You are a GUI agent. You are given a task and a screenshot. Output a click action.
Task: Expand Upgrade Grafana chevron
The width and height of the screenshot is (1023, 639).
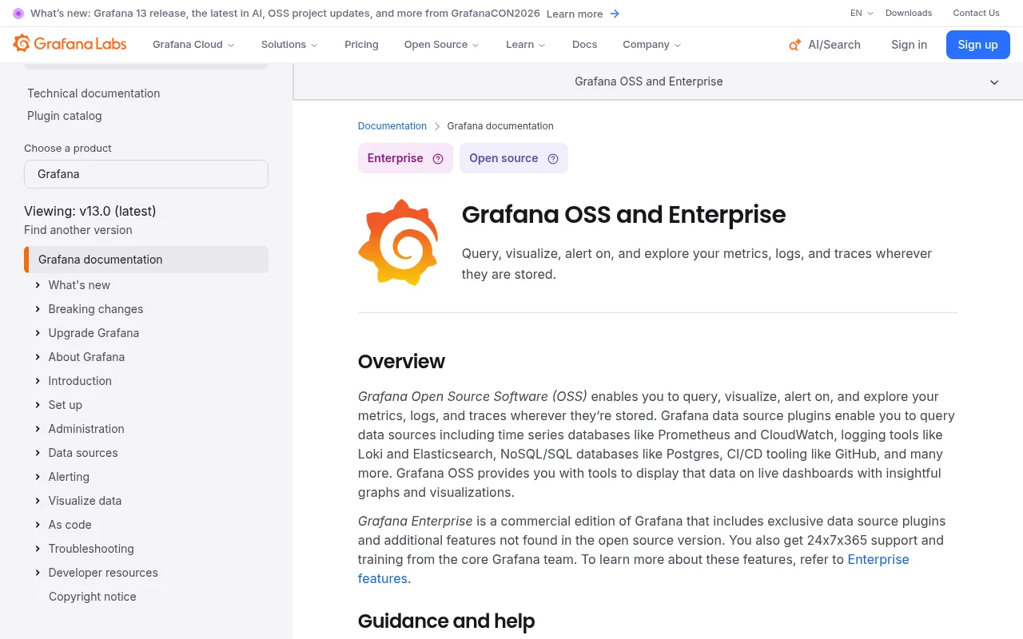click(x=38, y=333)
